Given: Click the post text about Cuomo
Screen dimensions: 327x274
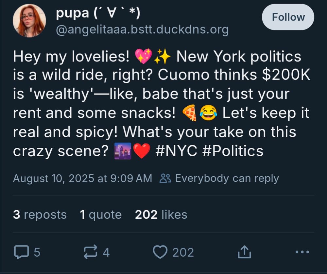Looking at the screenshot, I should [x=162, y=104].
